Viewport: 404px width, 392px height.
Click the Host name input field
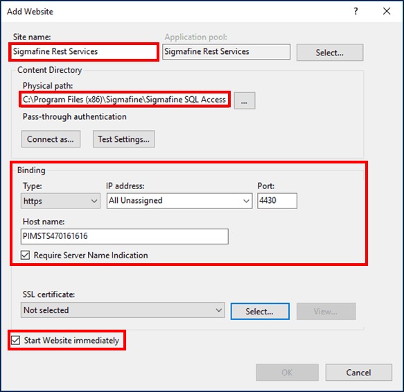click(x=125, y=236)
